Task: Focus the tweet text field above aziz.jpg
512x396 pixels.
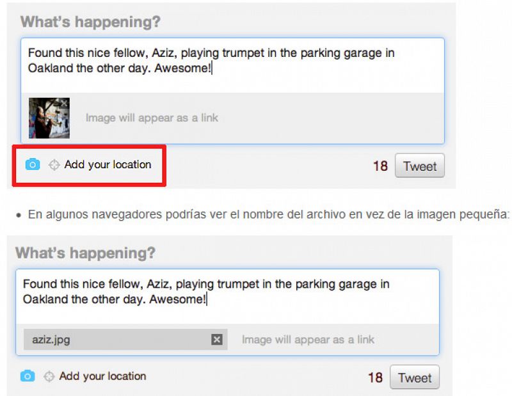Action: pyautogui.click(x=227, y=296)
